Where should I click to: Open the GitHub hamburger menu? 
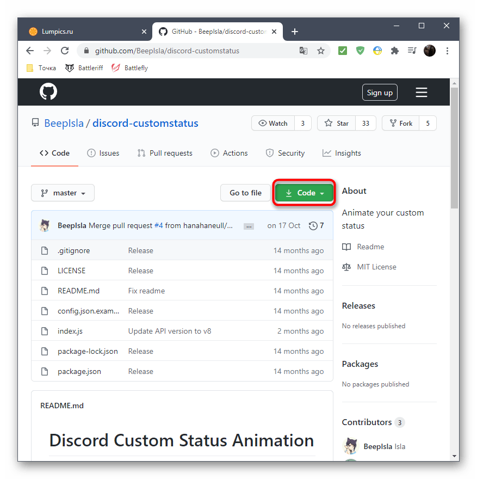pyautogui.click(x=421, y=92)
